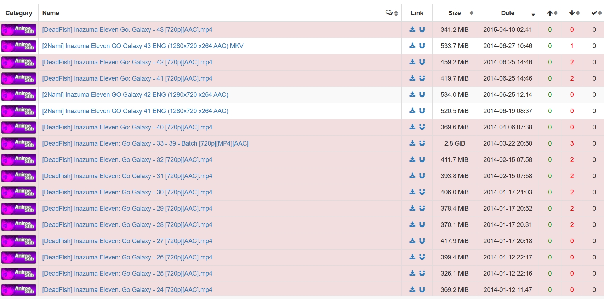Sort table by completed downloads checkmark column
Image resolution: width=604 pixels, height=299 pixels.
tap(594, 13)
